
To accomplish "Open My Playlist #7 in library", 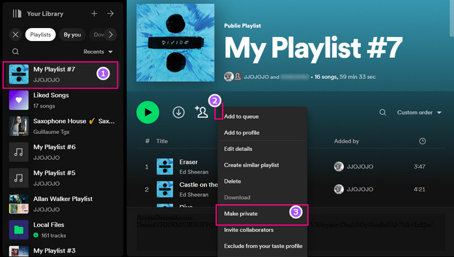I will [61, 75].
